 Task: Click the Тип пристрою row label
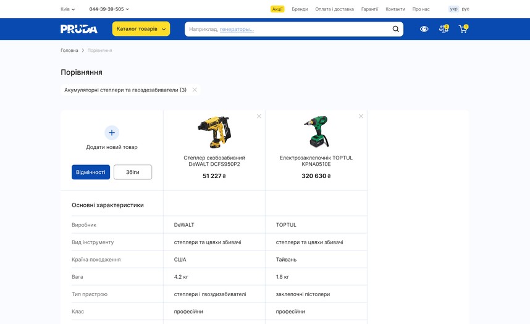point(90,294)
